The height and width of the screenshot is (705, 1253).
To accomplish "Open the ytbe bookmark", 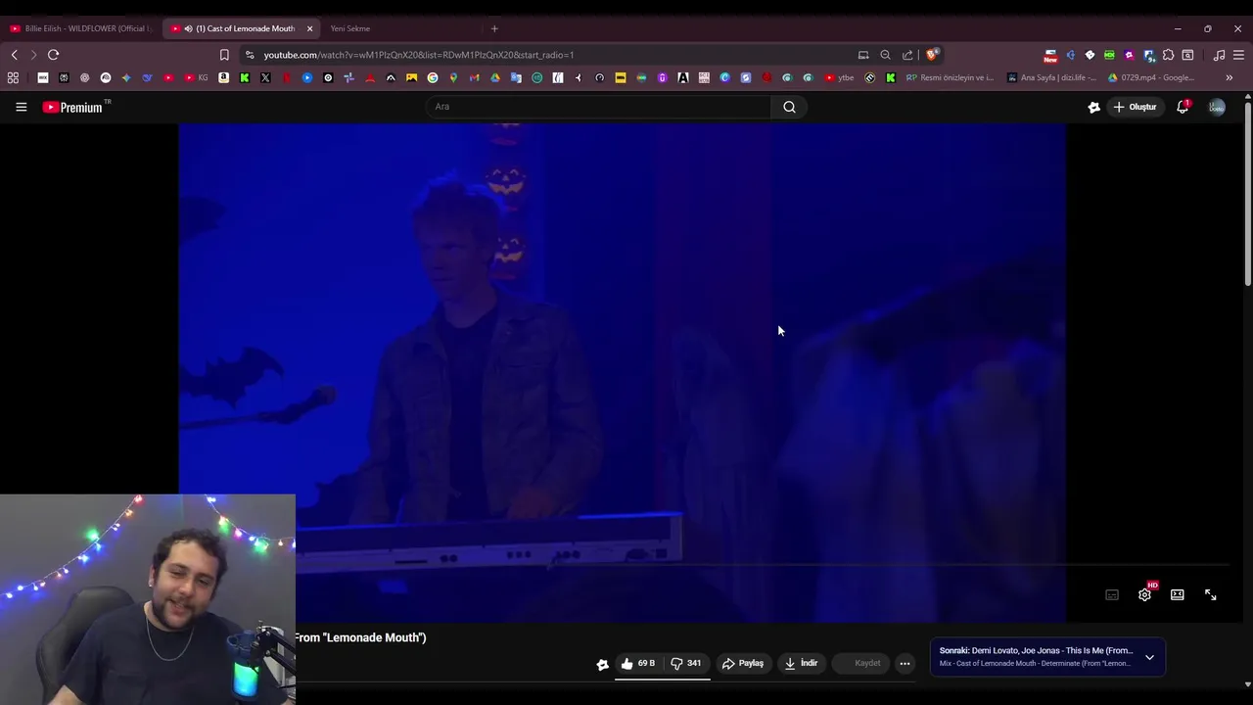I will (x=840, y=77).
